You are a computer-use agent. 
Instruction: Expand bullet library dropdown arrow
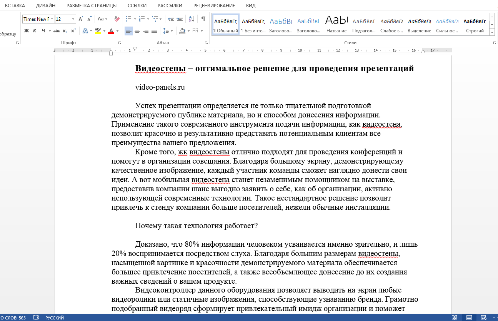tap(135, 19)
